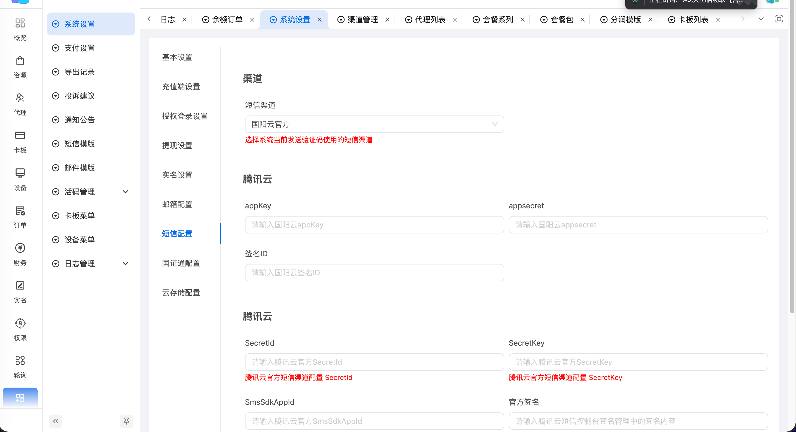Close the 卡板列表 tab

click(x=718, y=20)
